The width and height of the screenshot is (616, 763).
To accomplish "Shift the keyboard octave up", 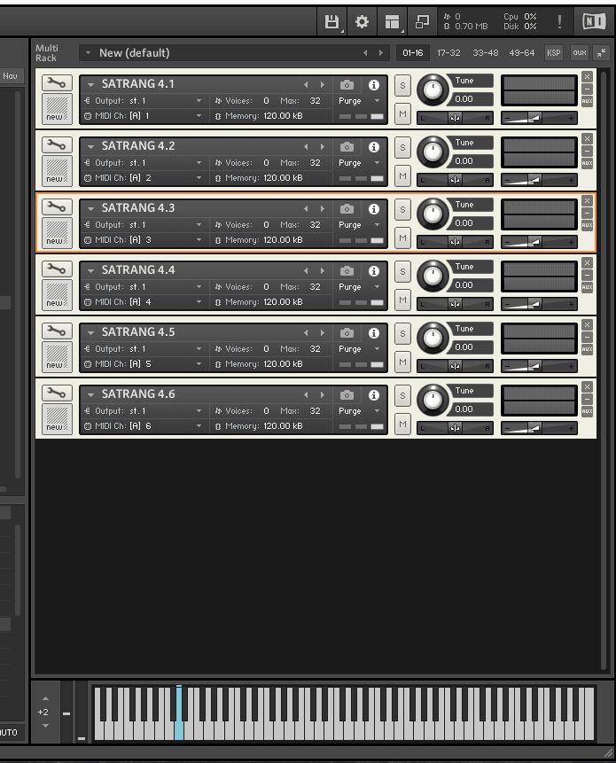I will tap(45, 698).
